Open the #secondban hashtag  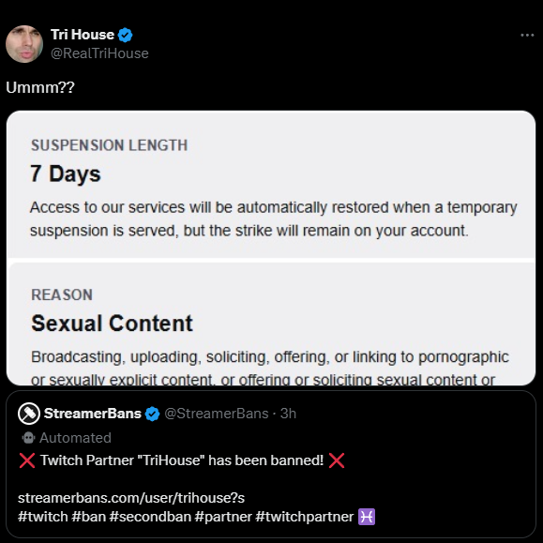[150, 517]
